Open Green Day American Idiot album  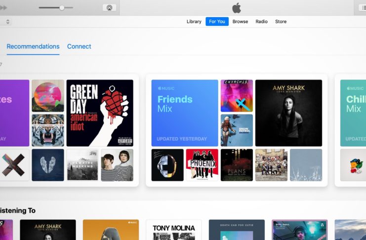(100, 113)
